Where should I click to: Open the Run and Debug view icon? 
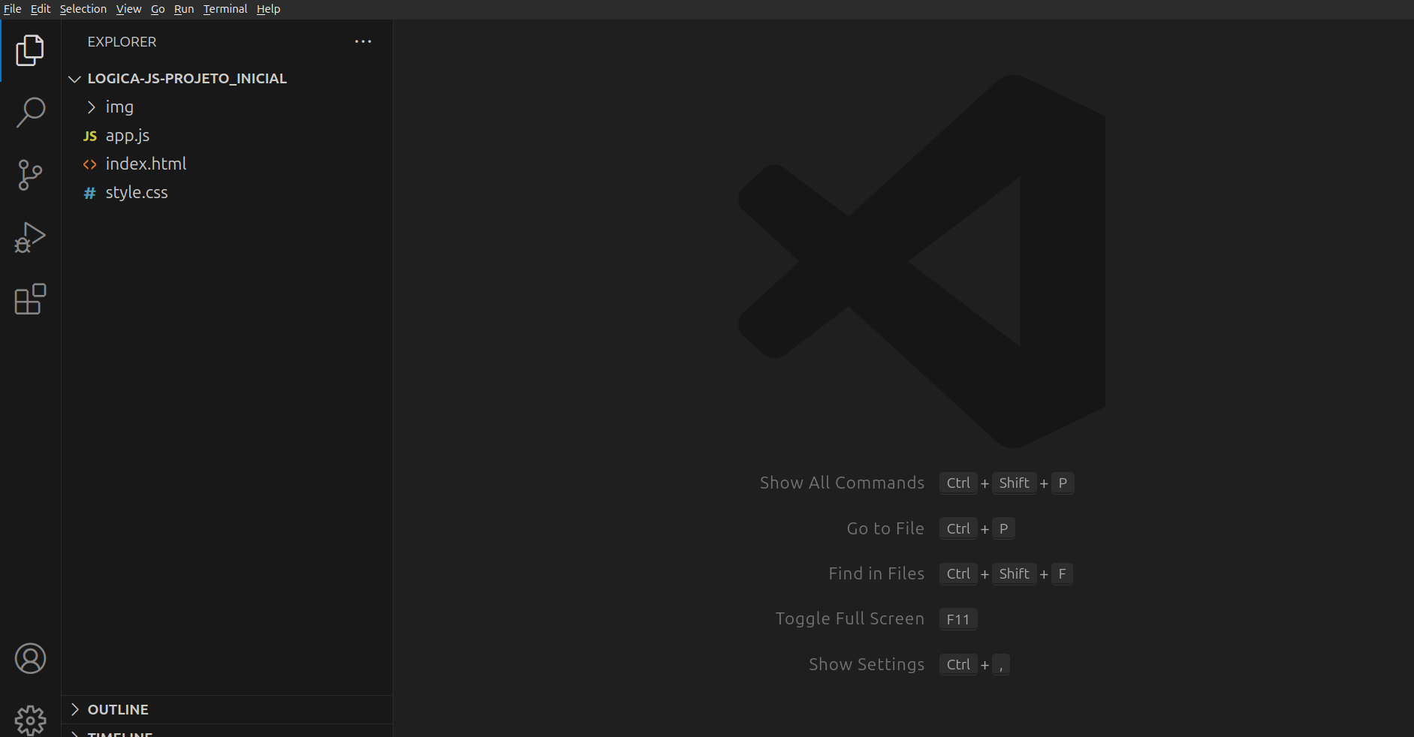click(x=30, y=237)
